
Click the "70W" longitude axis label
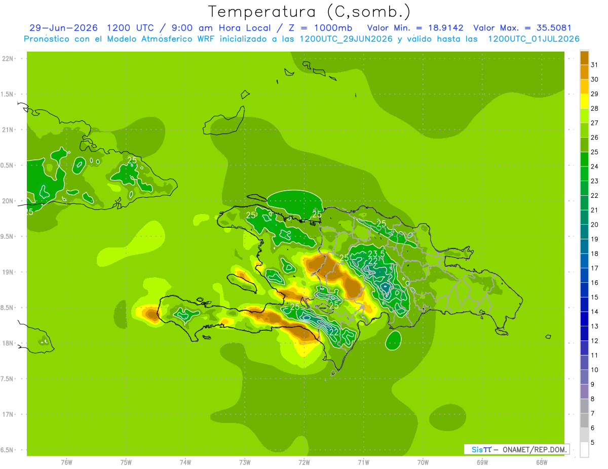(423, 462)
